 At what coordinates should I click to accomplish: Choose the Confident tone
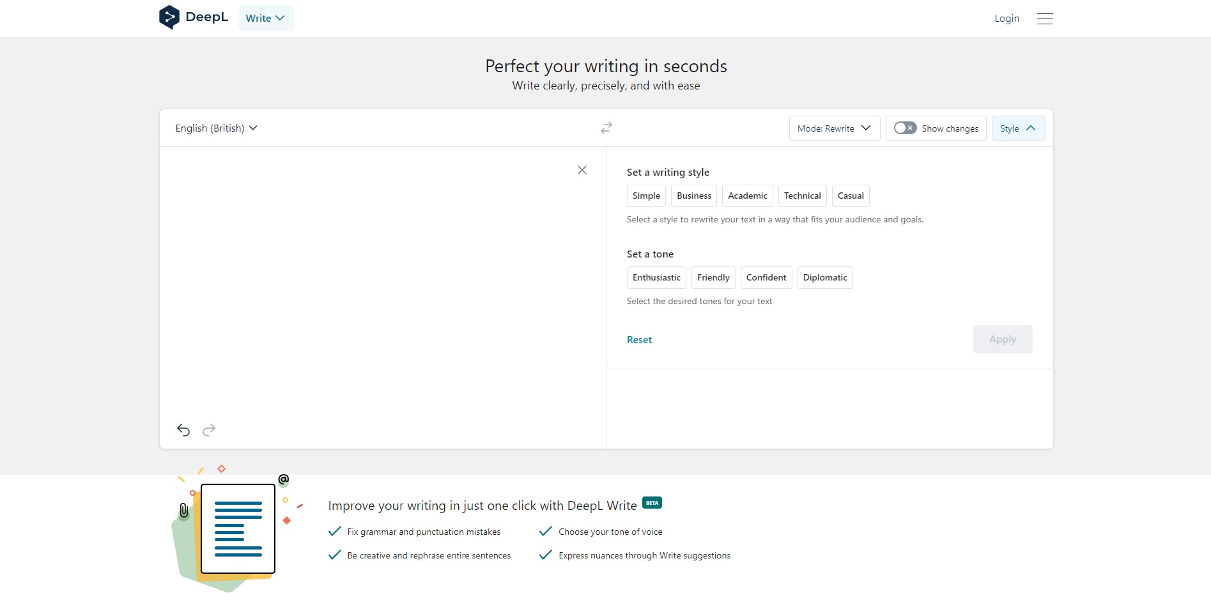pos(766,277)
